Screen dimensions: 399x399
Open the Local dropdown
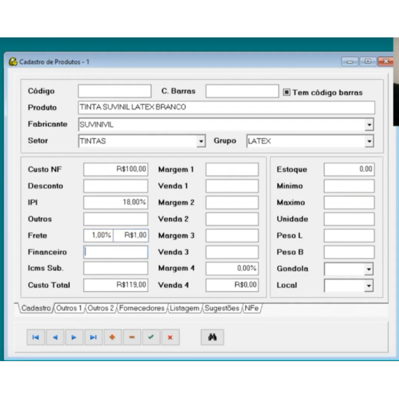point(369,285)
